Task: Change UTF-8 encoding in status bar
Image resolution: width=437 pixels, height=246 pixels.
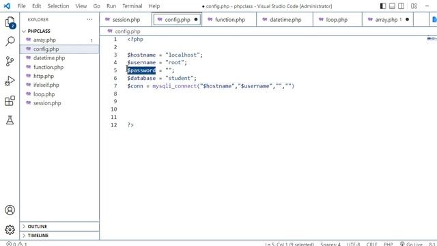Action: (354, 244)
